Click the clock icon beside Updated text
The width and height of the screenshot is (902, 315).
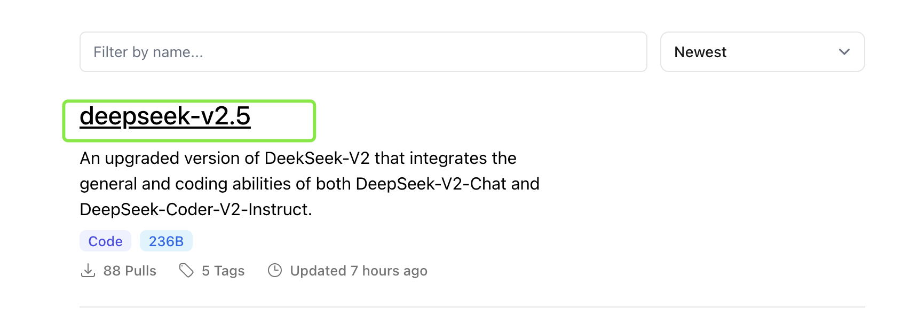[x=275, y=271]
